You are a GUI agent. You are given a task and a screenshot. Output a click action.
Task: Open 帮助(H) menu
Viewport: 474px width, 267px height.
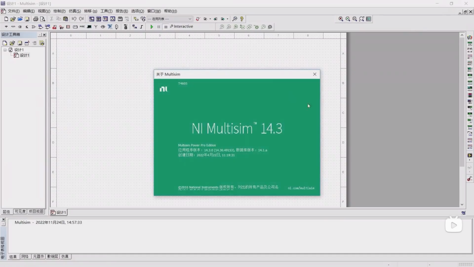170,11
